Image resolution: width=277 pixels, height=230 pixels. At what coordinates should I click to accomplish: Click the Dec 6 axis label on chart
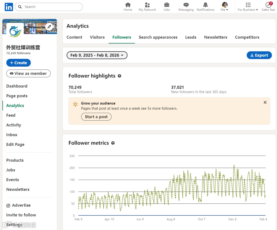click(x=232, y=219)
